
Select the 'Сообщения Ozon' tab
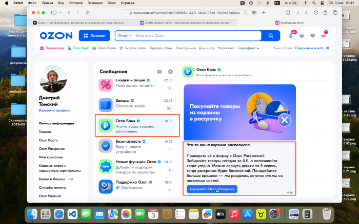click(x=290, y=23)
